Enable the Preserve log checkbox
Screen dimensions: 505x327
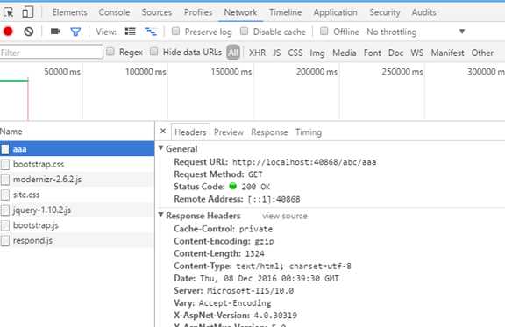coord(175,32)
